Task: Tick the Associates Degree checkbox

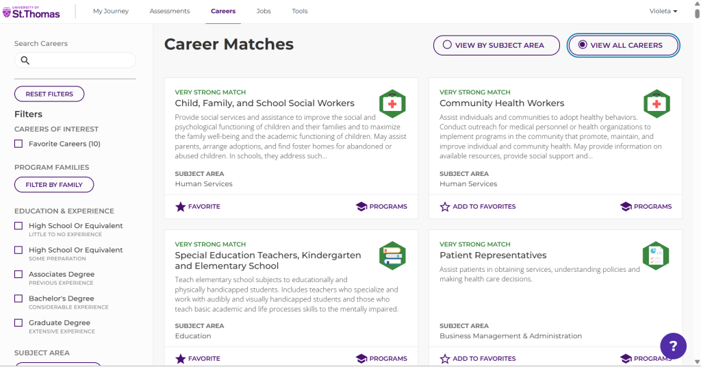Action: coord(18,275)
